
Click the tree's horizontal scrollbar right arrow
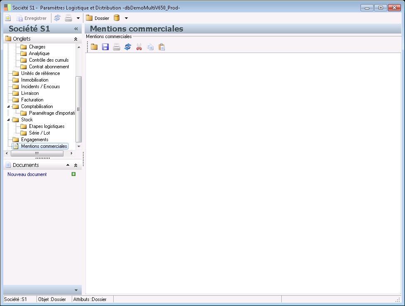click(71, 153)
